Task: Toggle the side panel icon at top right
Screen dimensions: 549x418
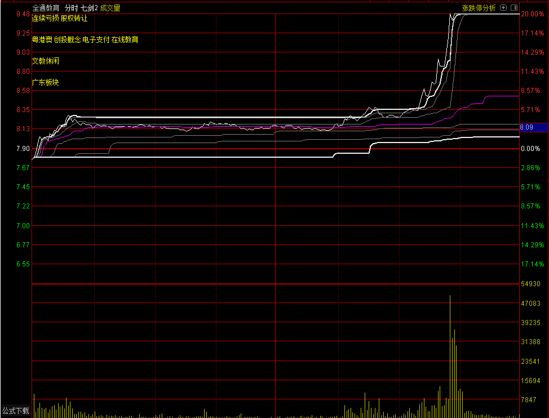Action: [514, 8]
